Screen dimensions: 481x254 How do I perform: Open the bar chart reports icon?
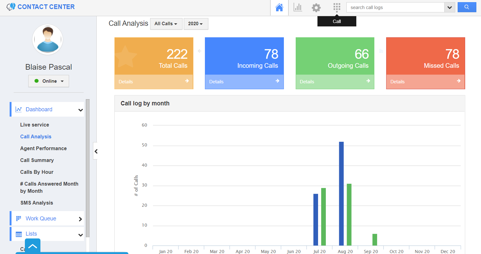pos(298,7)
